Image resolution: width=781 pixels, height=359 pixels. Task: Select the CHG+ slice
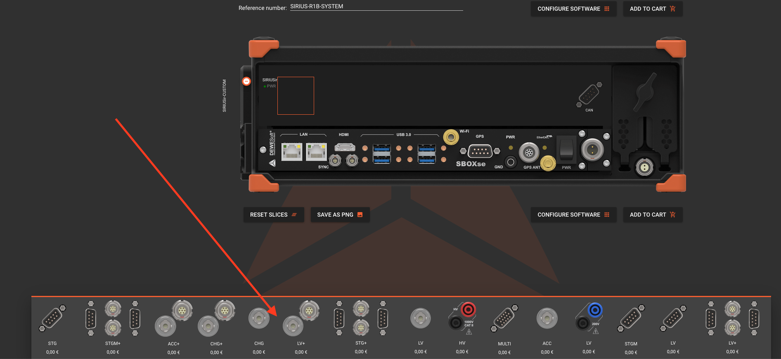tap(216, 318)
